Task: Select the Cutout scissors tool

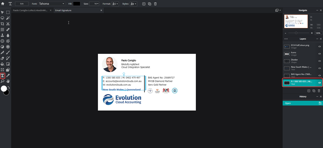Action: pyautogui.click(x=8, y=24)
